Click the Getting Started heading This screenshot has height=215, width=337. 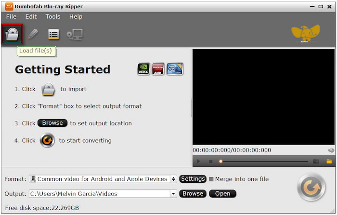point(63,69)
